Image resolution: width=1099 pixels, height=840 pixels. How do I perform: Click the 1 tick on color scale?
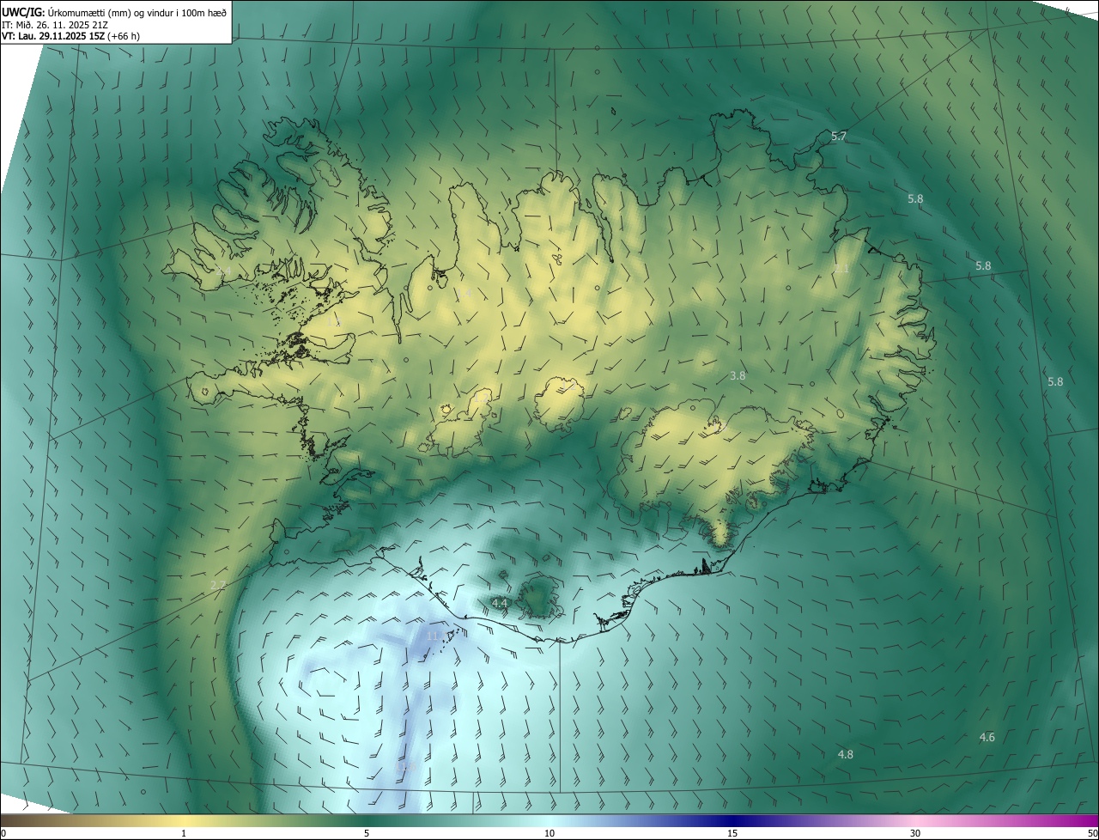coord(184,833)
